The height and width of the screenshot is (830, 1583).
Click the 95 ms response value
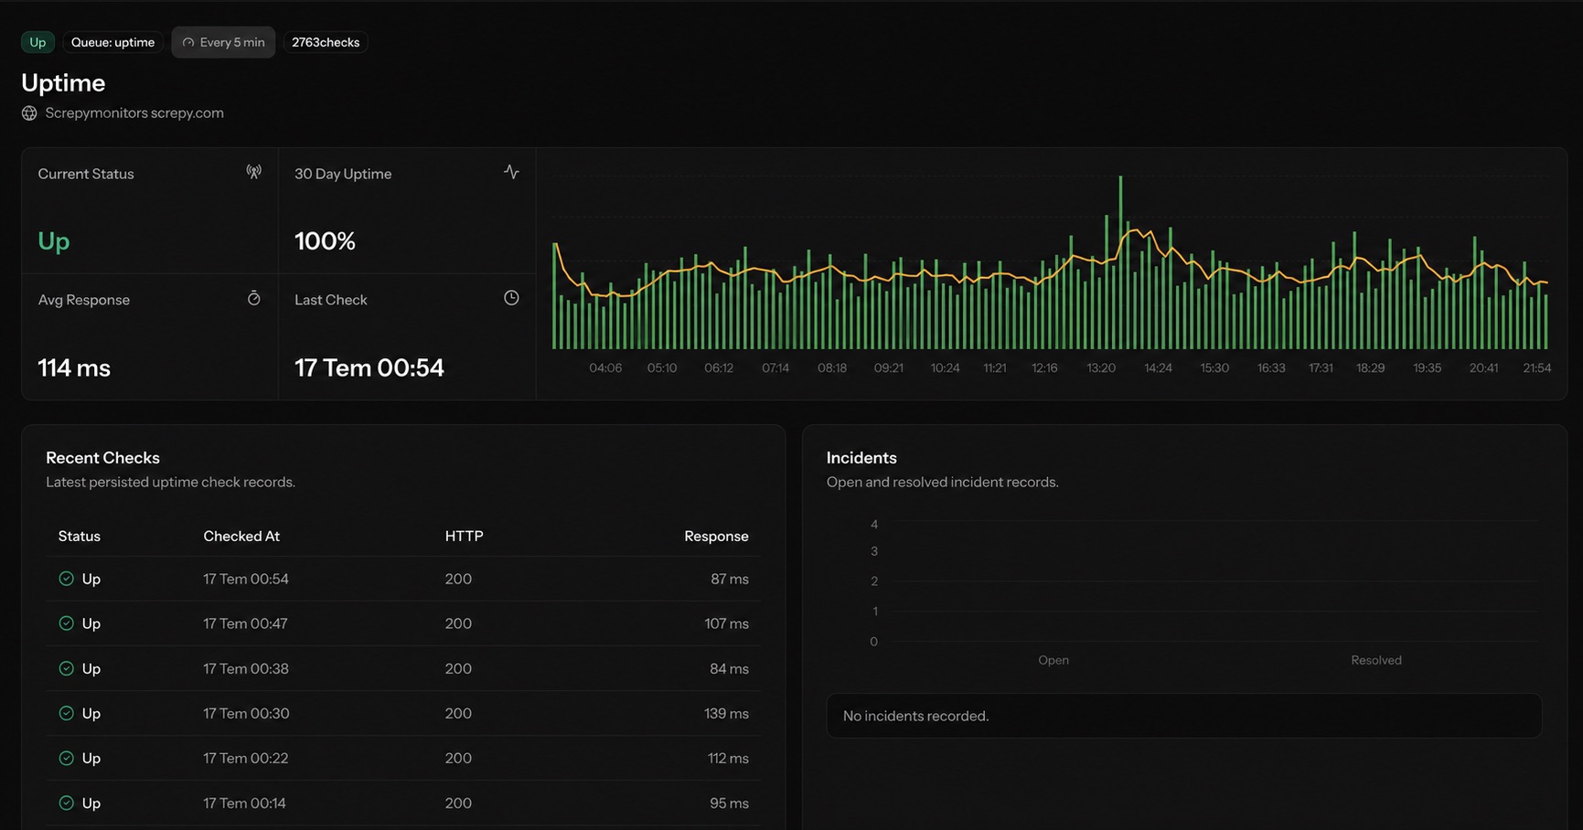(729, 803)
